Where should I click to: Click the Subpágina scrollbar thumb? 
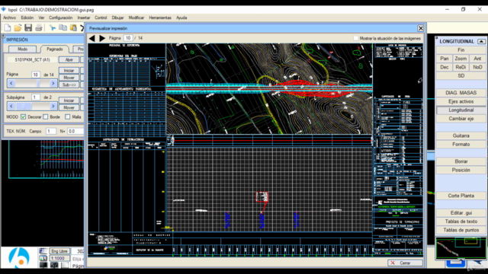[24, 107]
